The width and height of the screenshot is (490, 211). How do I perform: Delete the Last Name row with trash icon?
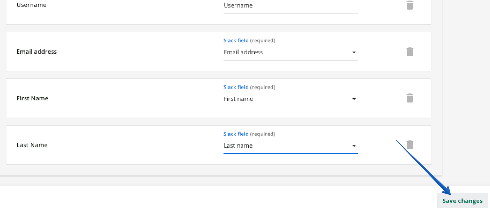tap(409, 145)
